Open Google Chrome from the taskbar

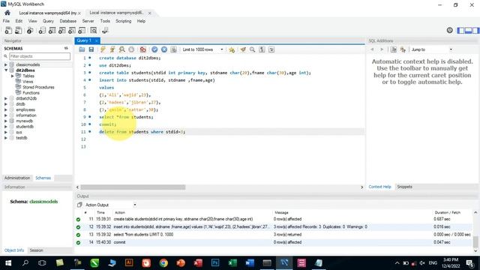pyautogui.click(x=163, y=262)
